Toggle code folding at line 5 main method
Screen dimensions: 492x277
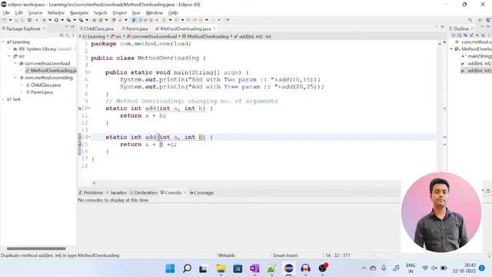tap(89, 72)
